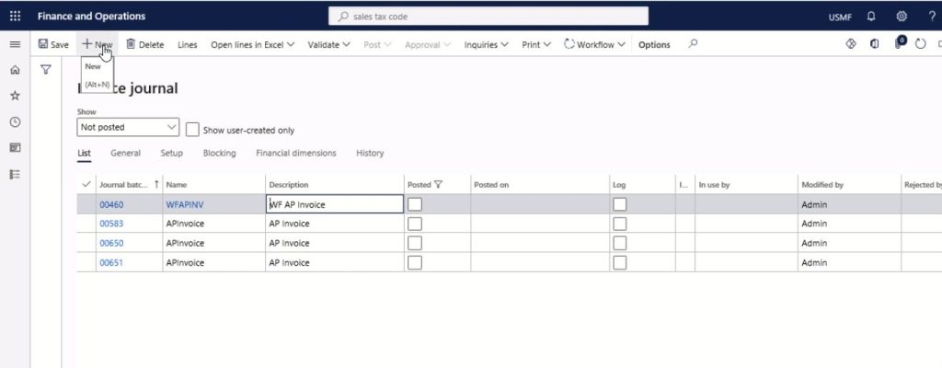The image size is (942, 368).
Task: Expand the Validate menu
Action: (x=328, y=44)
